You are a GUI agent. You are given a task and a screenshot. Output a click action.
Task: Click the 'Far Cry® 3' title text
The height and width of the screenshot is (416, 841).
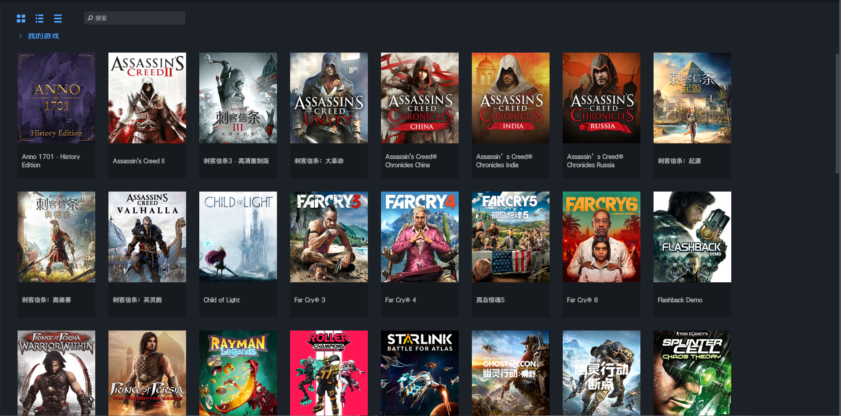click(x=310, y=300)
